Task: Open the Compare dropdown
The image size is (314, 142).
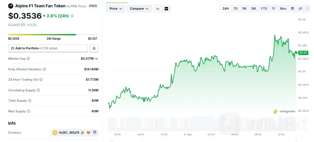Action: click(x=139, y=9)
